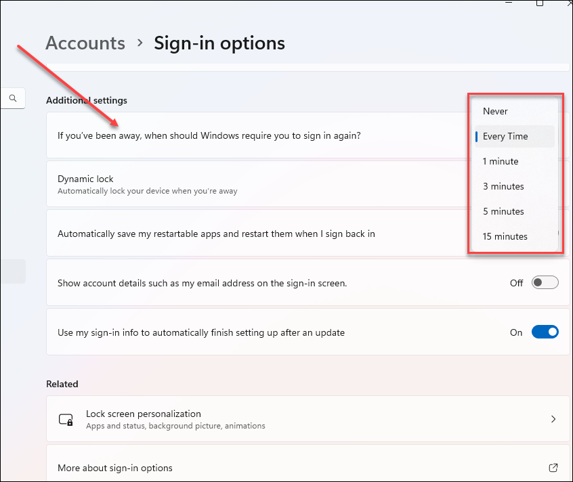Click the "If you've been away" setting text
The height and width of the screenshot is (482, 573).
coord(209,135)
